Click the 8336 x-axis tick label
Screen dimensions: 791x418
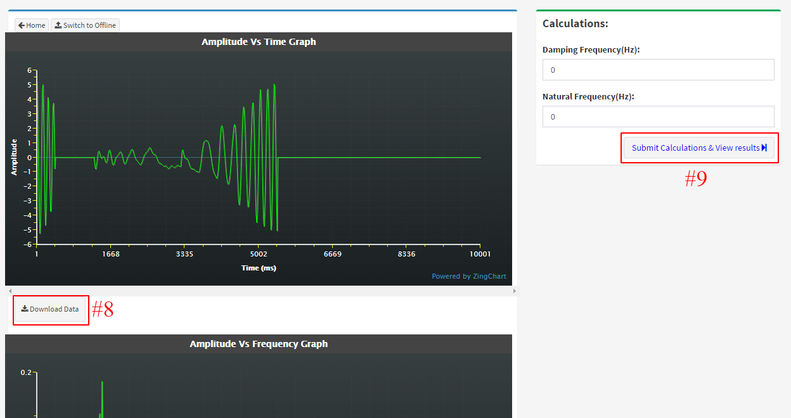(406, 254)
